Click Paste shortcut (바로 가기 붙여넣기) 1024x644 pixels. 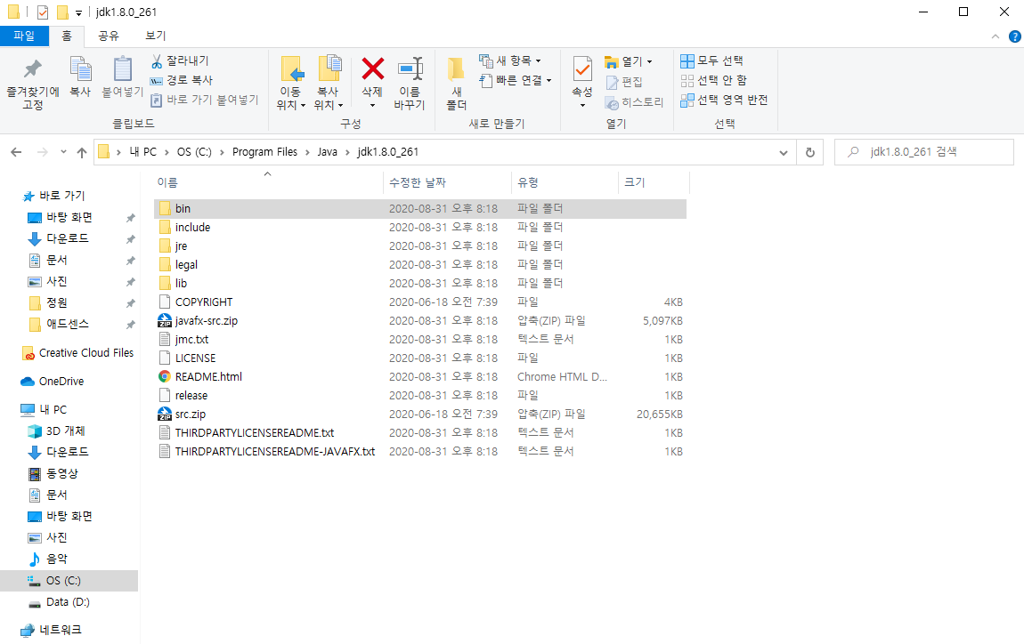tap(205, 100)
